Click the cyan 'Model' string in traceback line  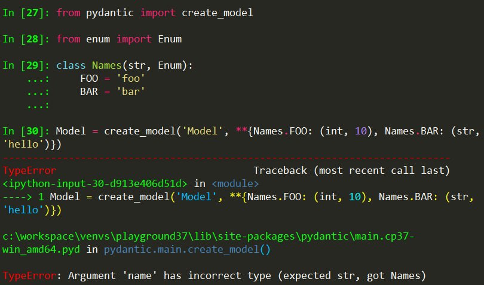(196, 197)
